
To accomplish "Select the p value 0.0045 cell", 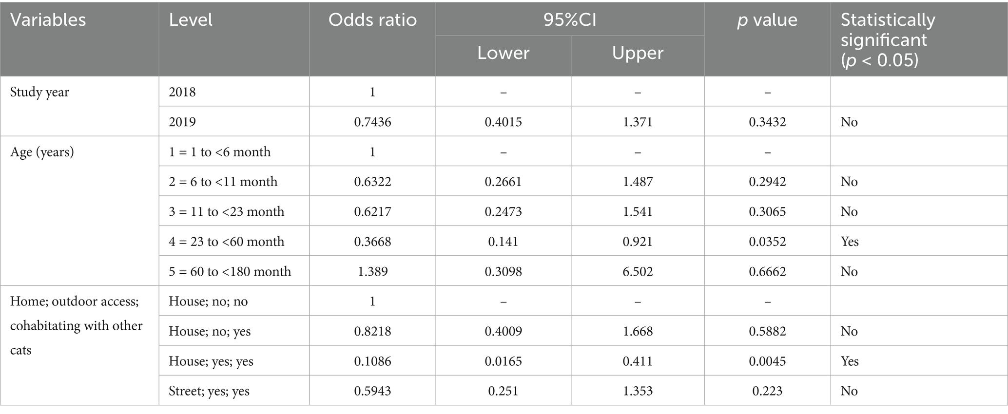I will coord(767,361).
